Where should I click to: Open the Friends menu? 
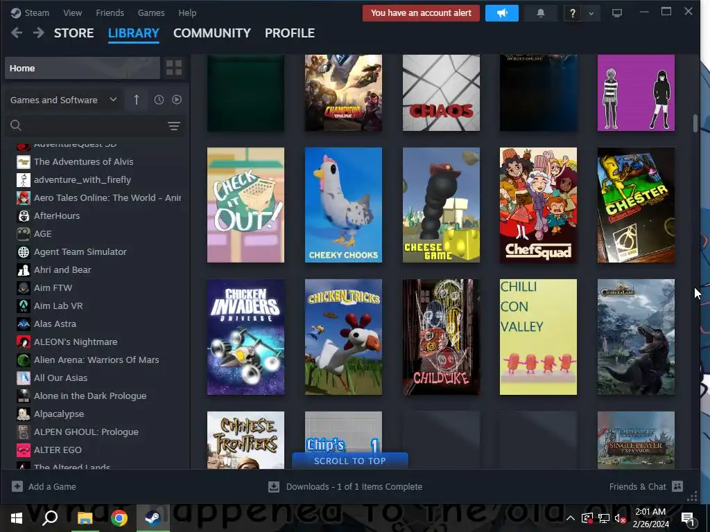(110, 12)
